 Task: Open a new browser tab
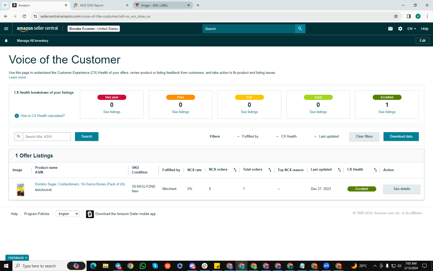pyautogui.click(x=198, y=5)
